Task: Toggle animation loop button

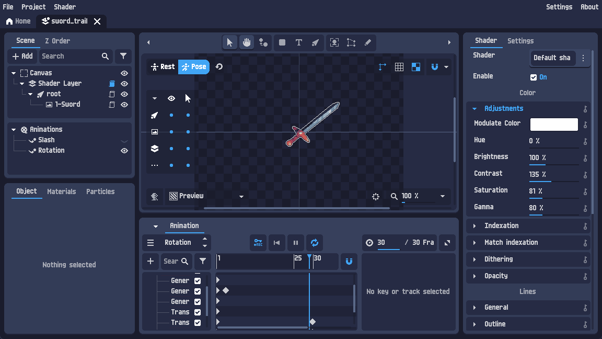Action: point(315,243)
